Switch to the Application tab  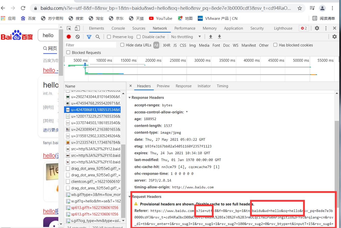pos(233,28)
